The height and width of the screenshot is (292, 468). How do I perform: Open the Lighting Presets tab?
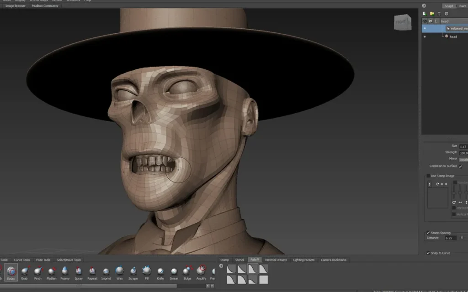303,260
